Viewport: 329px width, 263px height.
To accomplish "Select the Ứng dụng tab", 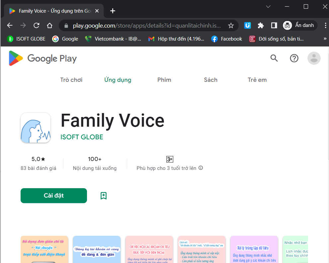I will (x=118, y=80).
